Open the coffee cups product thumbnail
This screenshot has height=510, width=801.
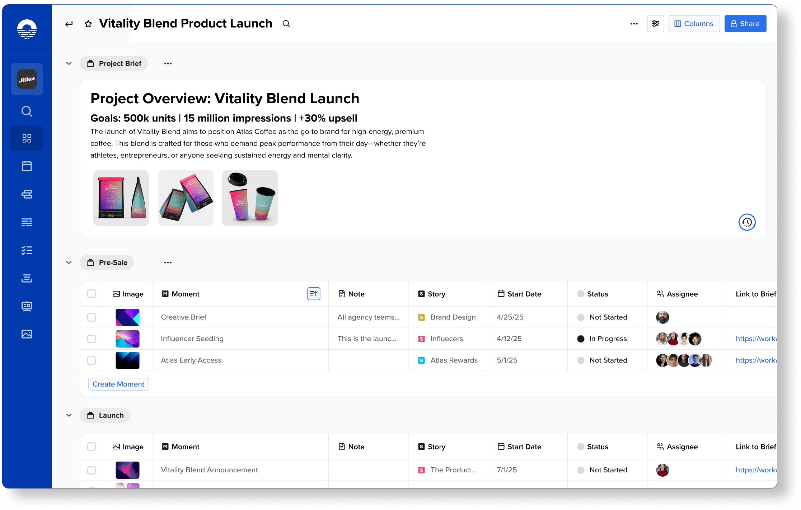click(x=250, y=198)
